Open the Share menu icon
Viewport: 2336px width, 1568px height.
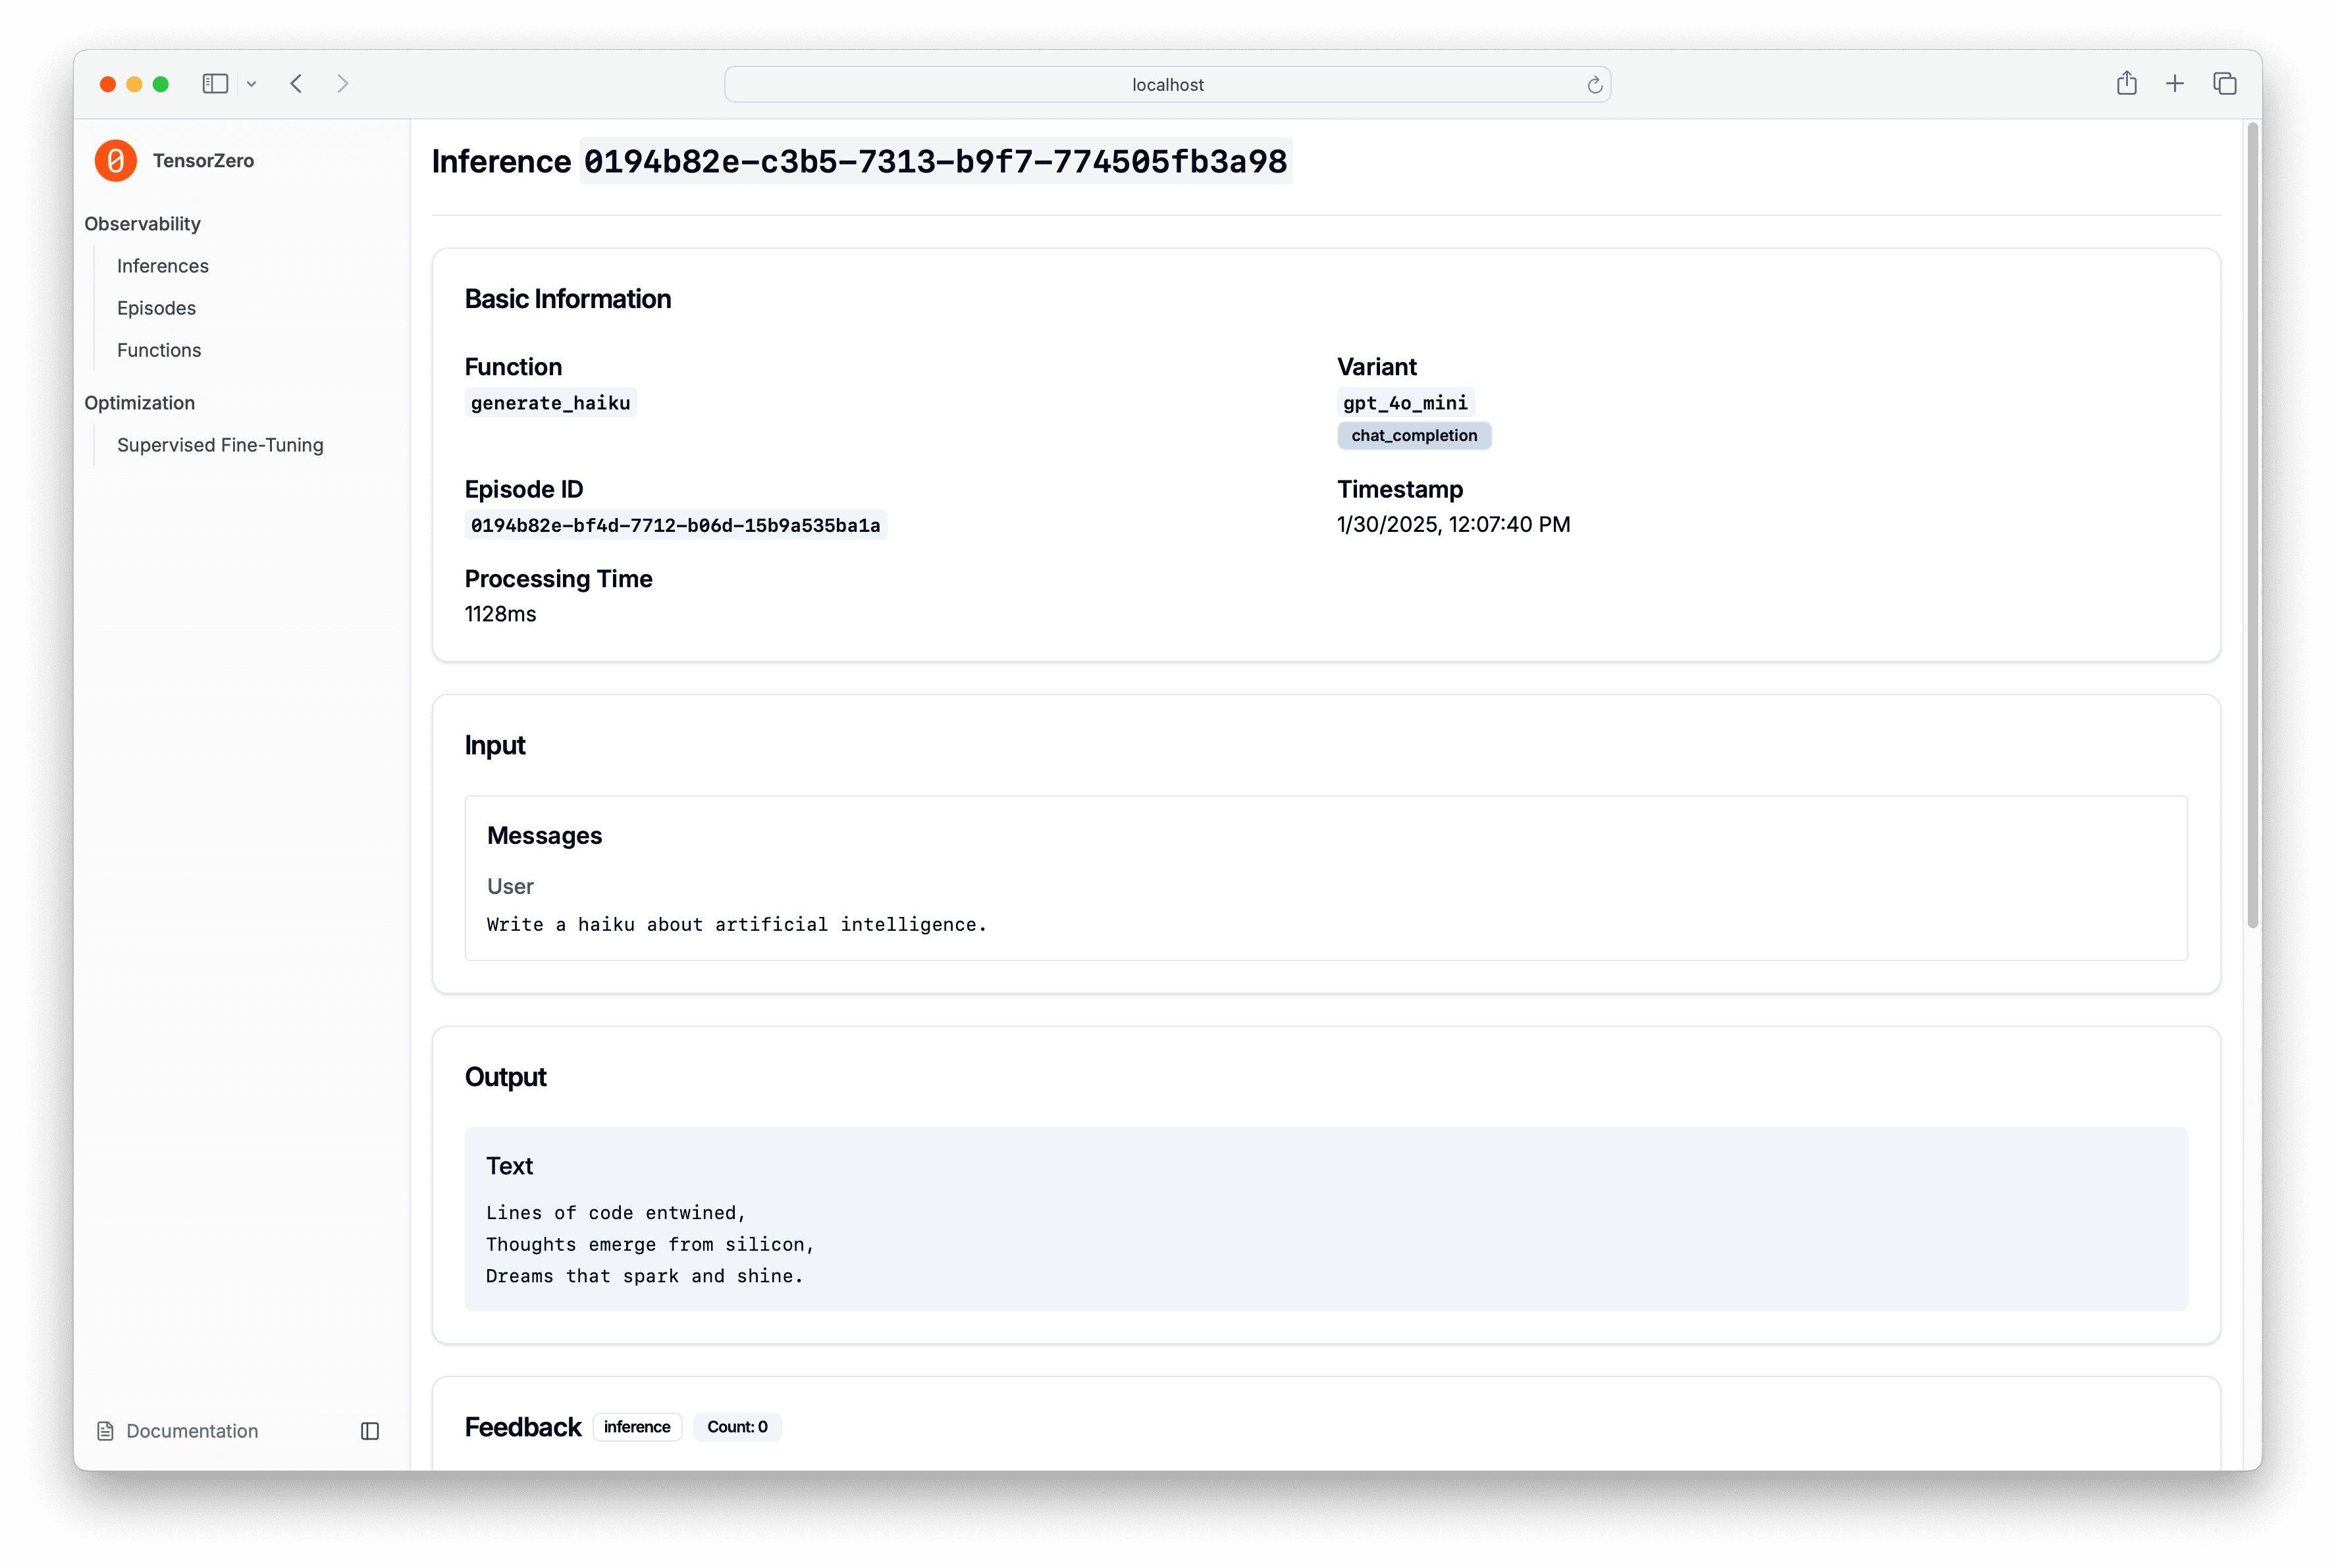click(2126, 83)
